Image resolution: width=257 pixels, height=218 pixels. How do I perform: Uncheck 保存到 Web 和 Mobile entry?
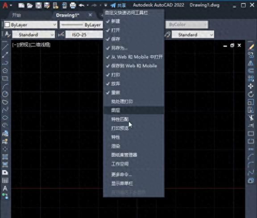[133, 66]
